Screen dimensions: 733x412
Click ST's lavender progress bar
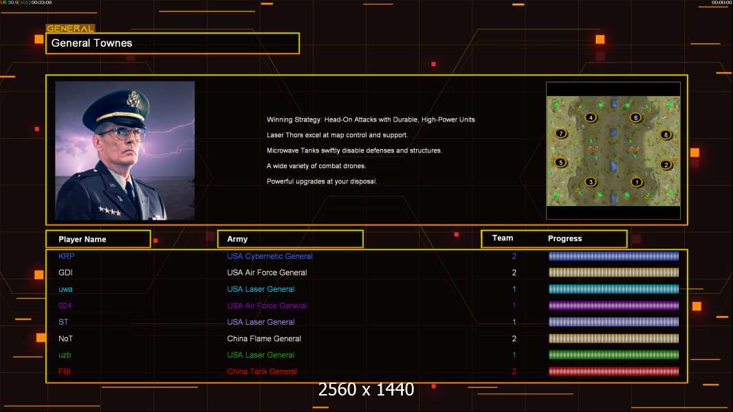613,322
